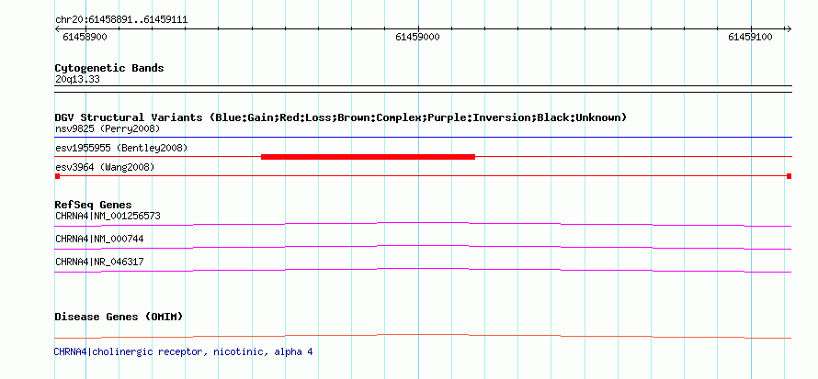This screenshot has width=818, height=379.
Task: Click the red start marker of esv3964 at left
Action: click(57, 176)
